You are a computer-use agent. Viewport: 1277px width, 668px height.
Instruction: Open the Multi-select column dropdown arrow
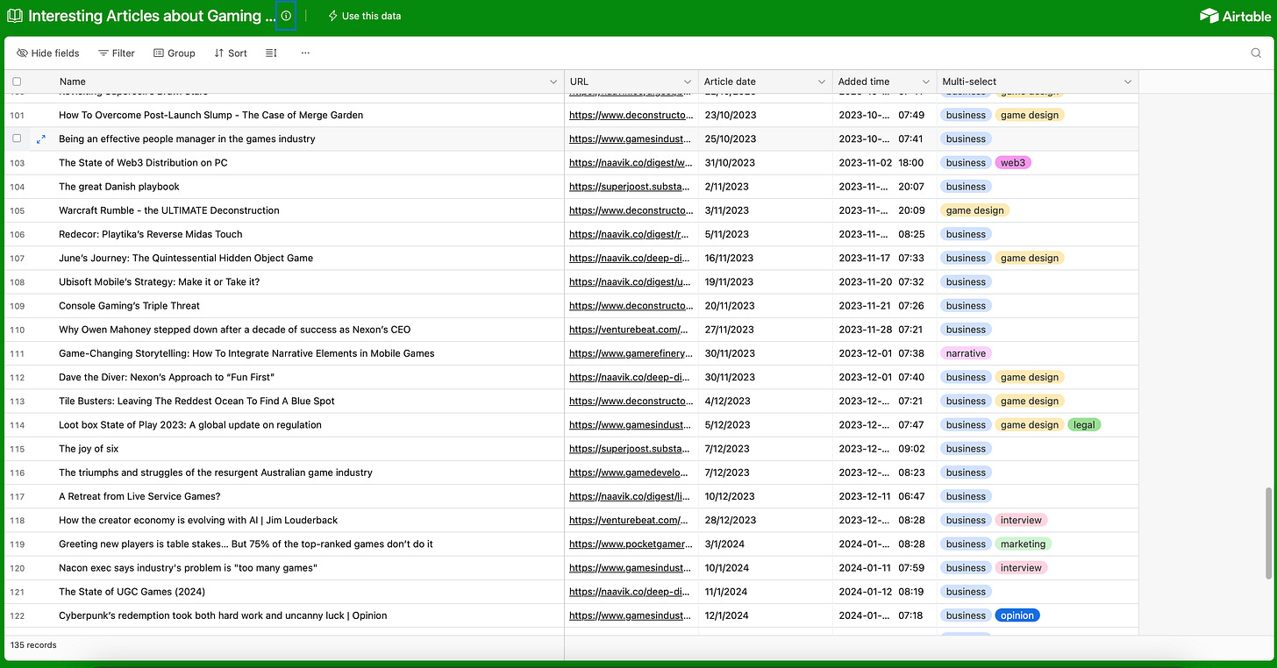[x=1127, y=82]
